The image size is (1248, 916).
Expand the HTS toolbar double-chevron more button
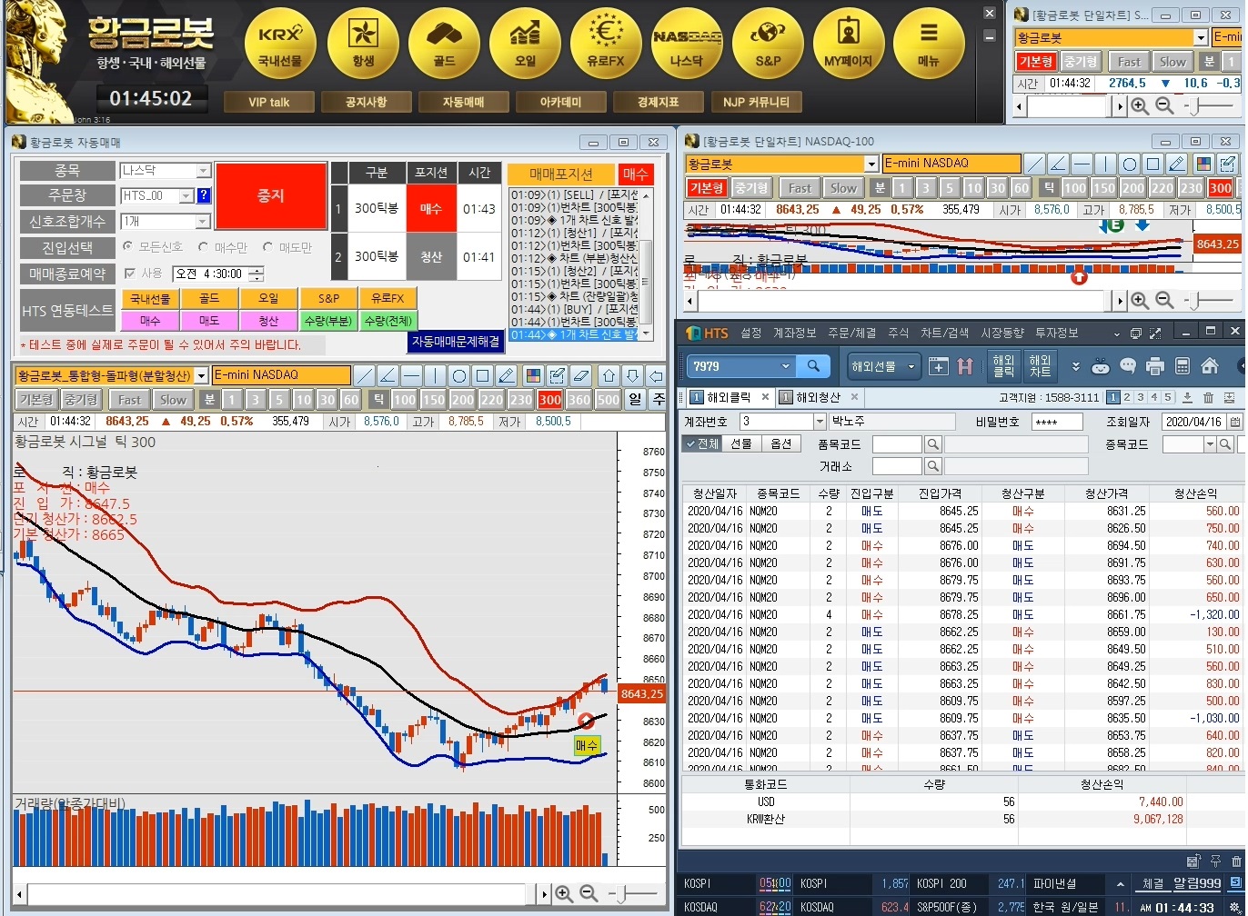click(1076, 366)
